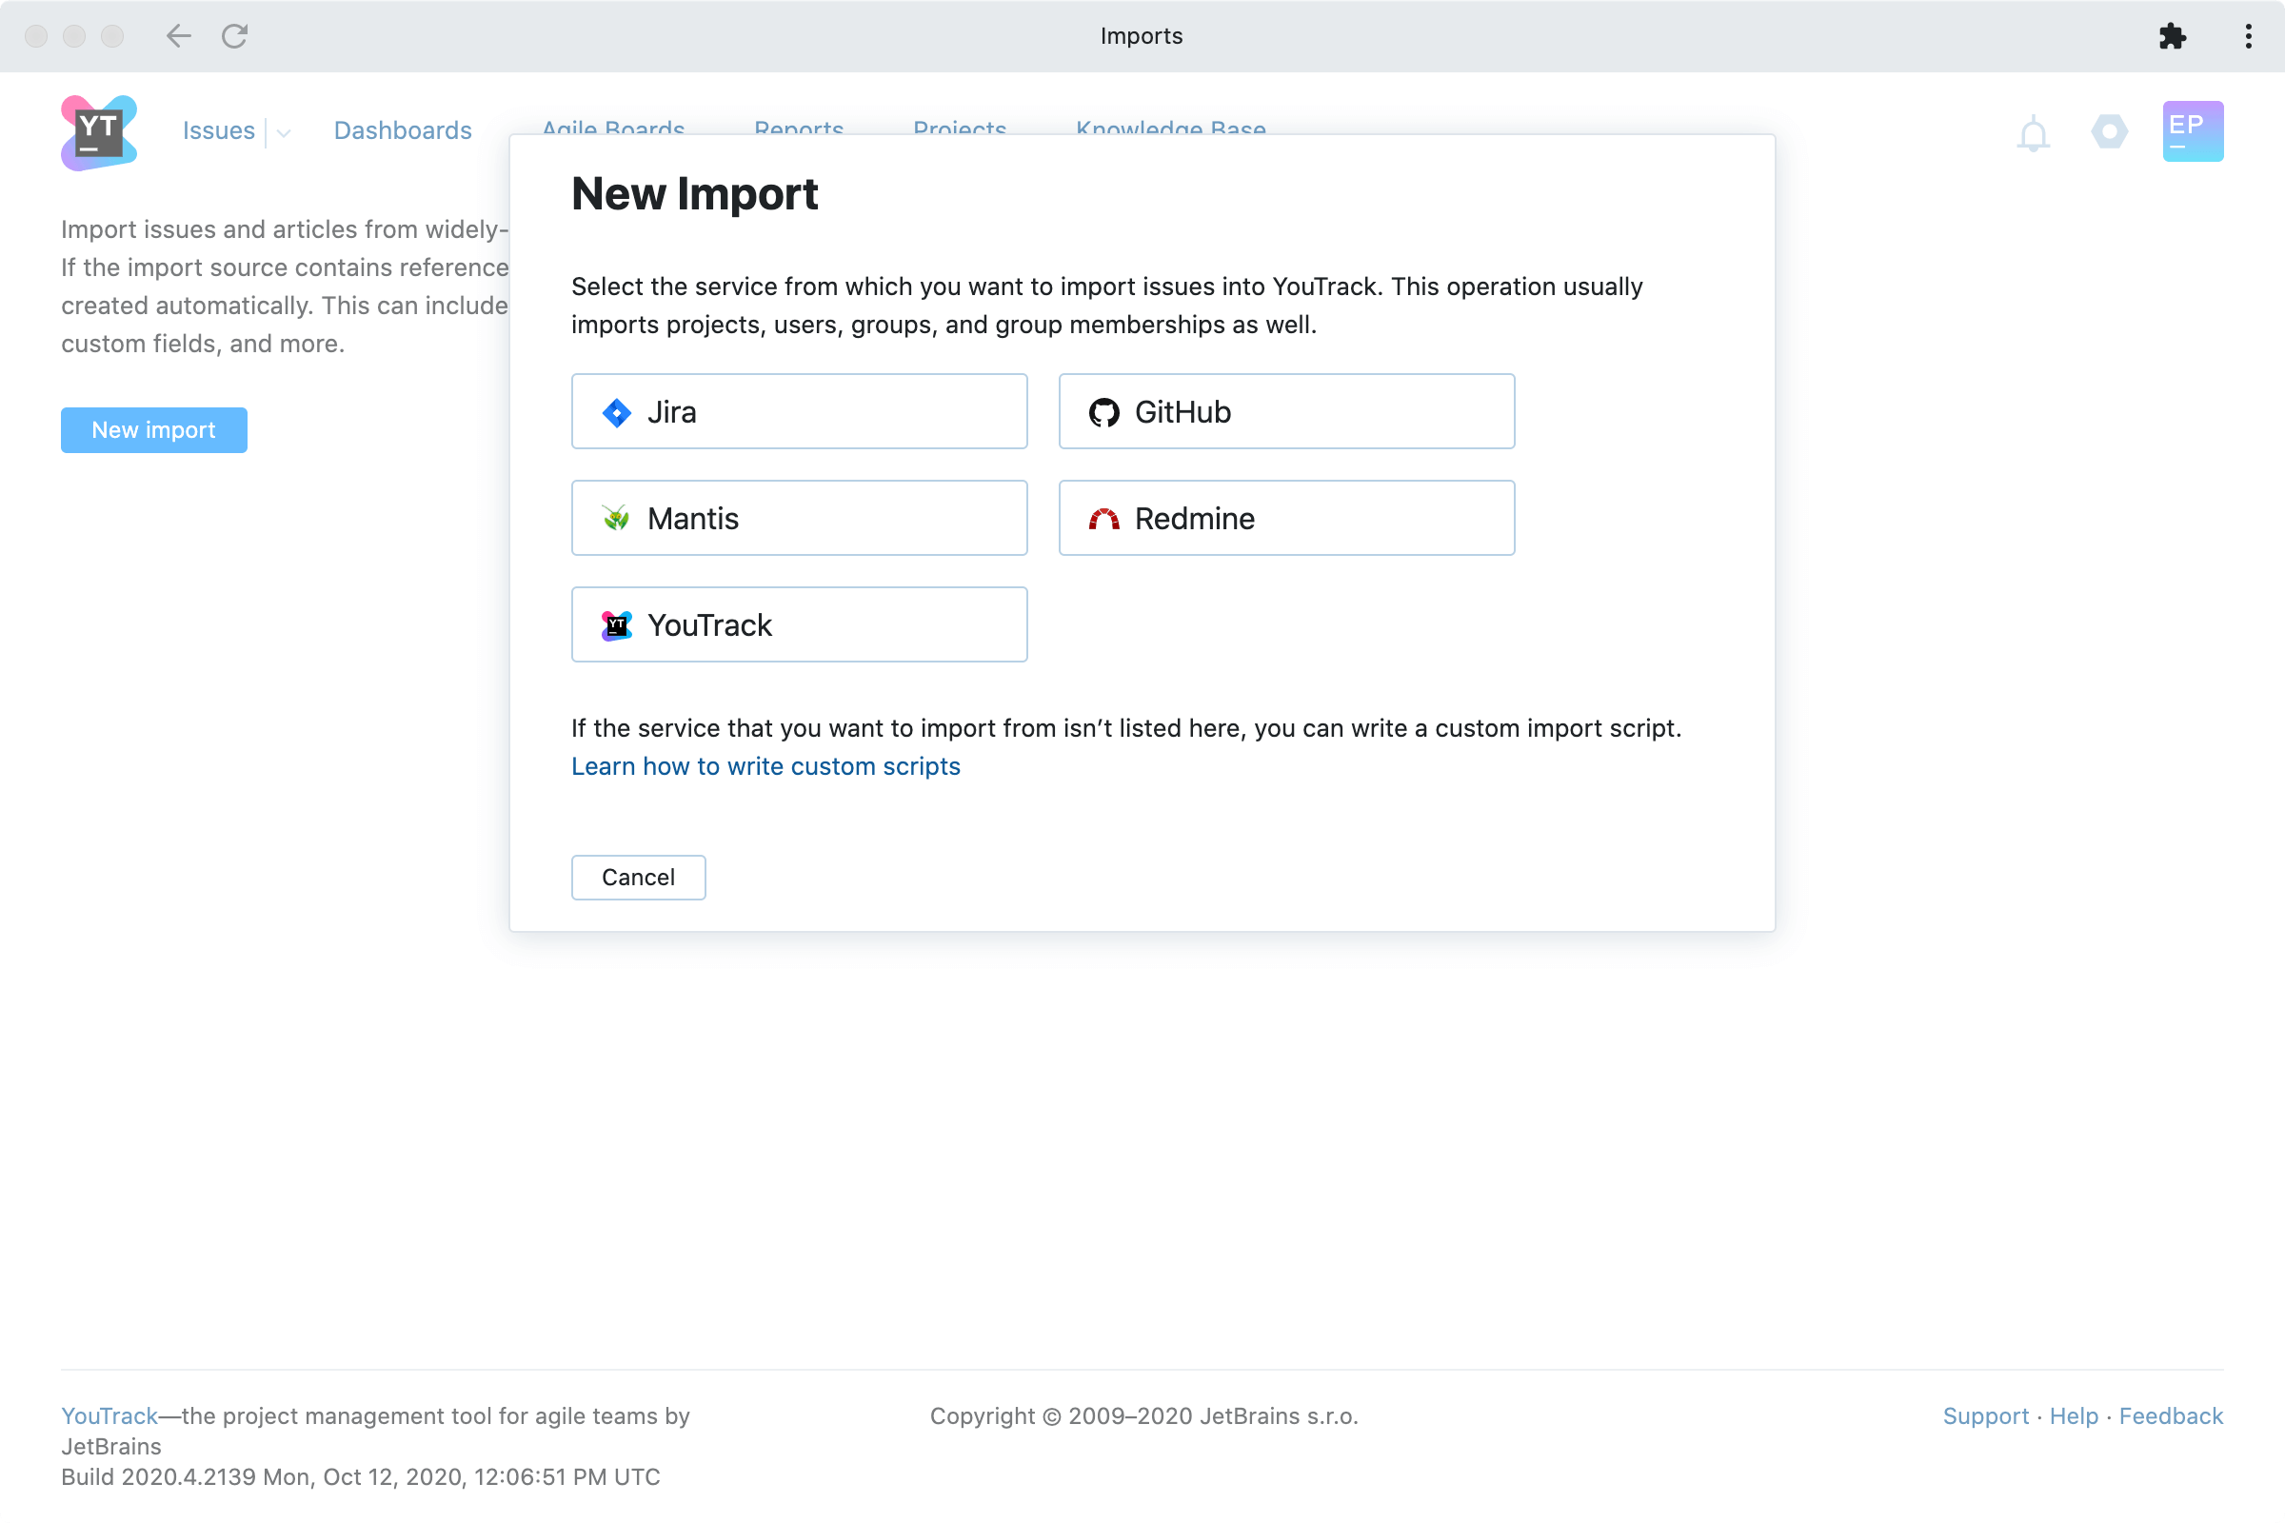This screenshot has height=1523, width=2285.
Task: Pick YouTrack as import source
Action: [799, 624]
